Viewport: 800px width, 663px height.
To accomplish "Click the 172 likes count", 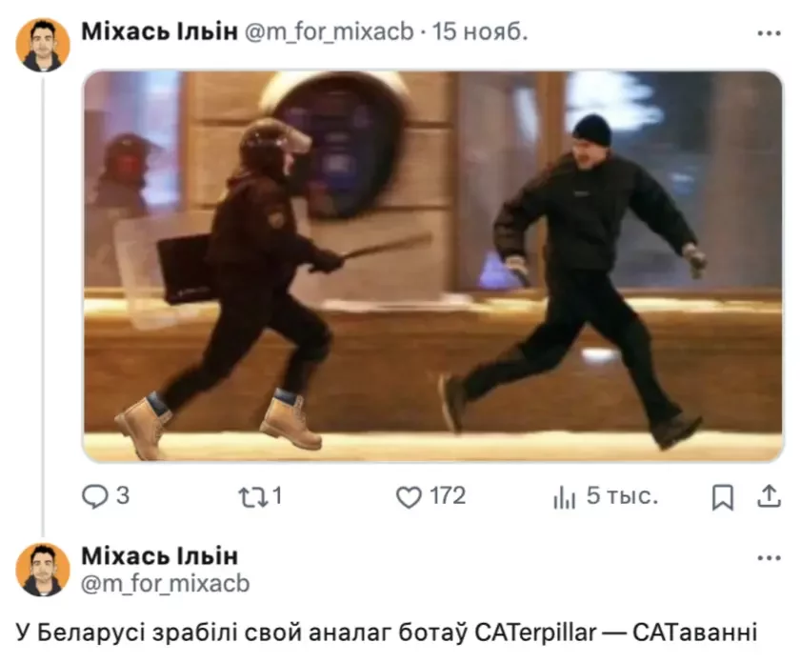I will click(x=448, y=496).
